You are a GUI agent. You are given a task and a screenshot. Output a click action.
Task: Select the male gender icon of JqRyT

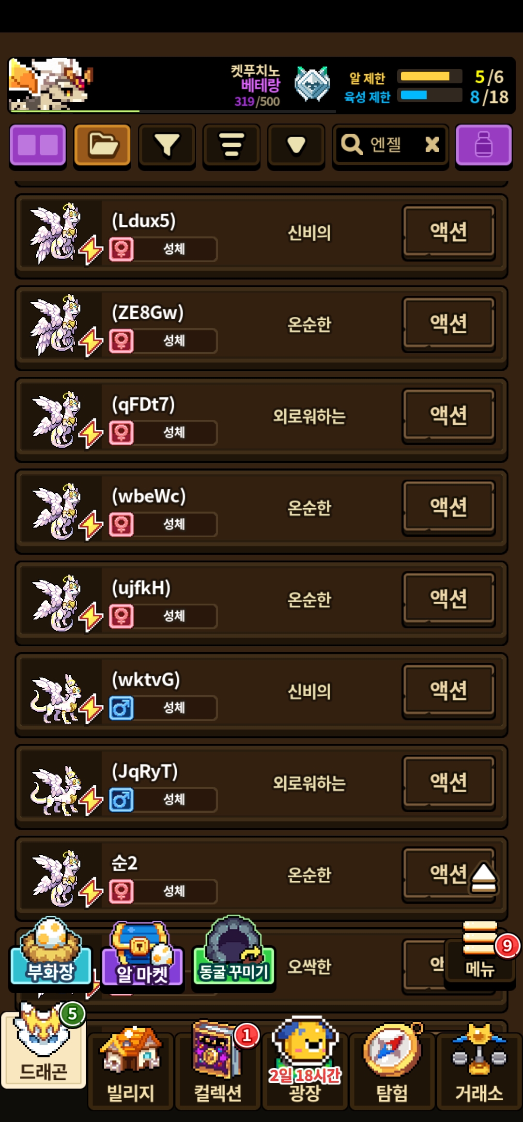(121, 799)
